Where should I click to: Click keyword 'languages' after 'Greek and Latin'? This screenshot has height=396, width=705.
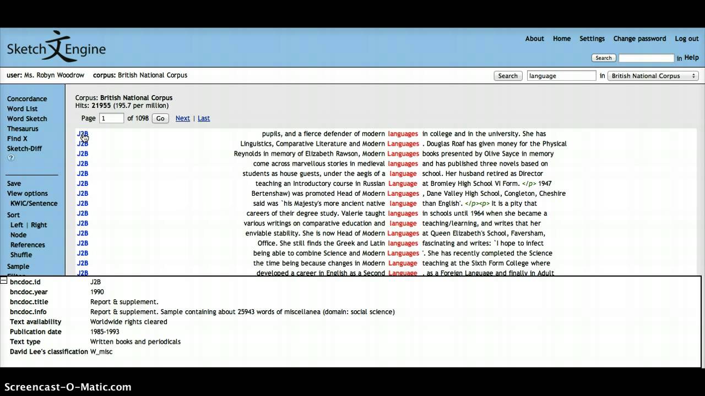coord(403,243)
